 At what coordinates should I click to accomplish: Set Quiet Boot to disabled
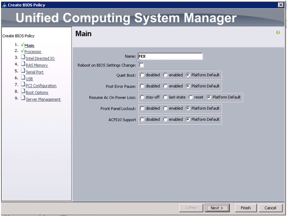coord(142,75)
